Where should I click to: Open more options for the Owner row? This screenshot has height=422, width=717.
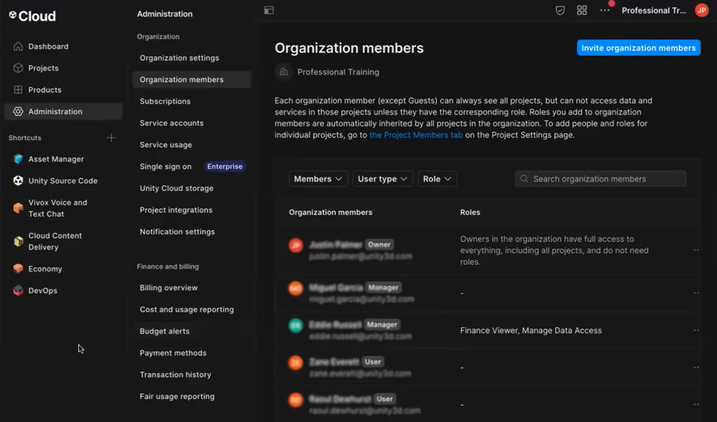tap(696, 250)
